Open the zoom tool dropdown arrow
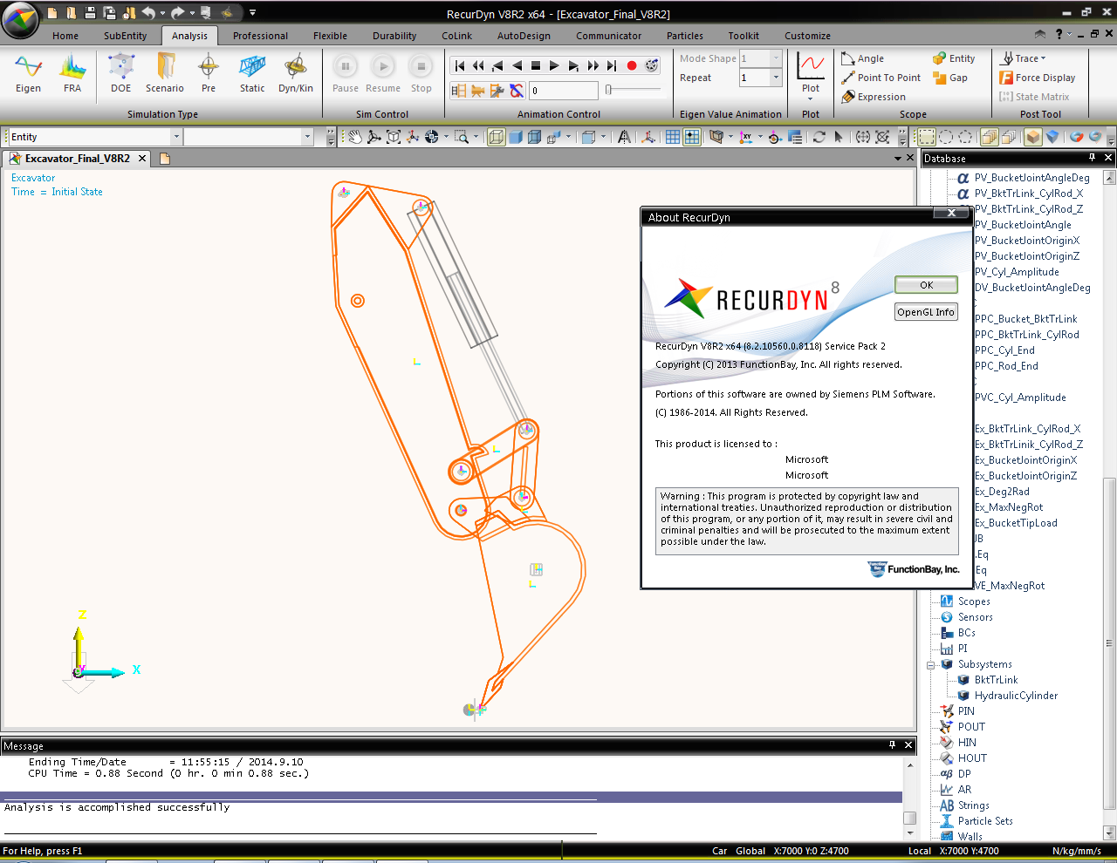Screen dimensions: 1117x863 476,137
